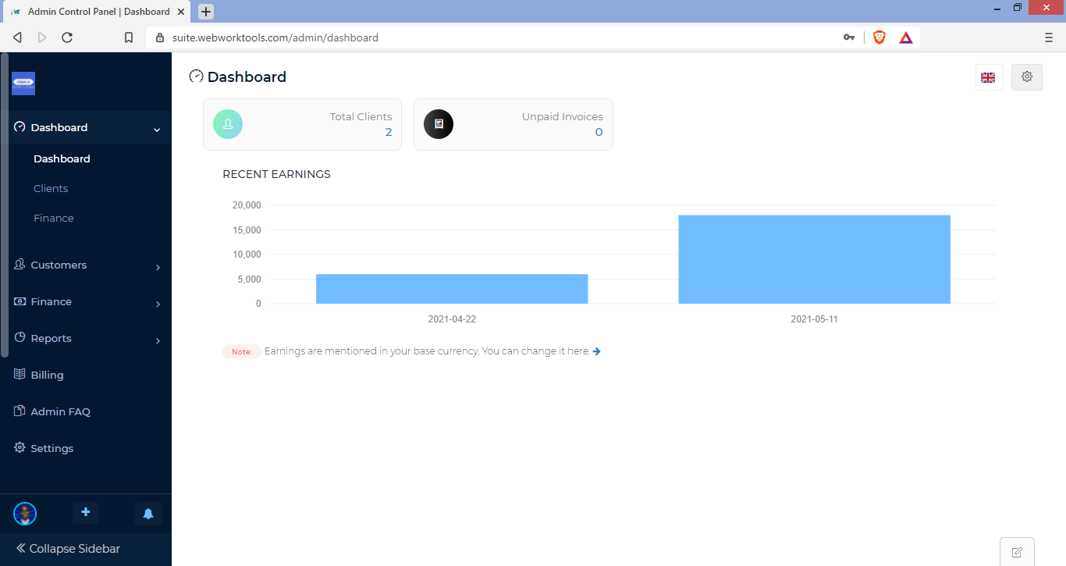Screen dimensions: 1066x566
Task: Click the plus quick-add icon
Action: click(85, 513)
